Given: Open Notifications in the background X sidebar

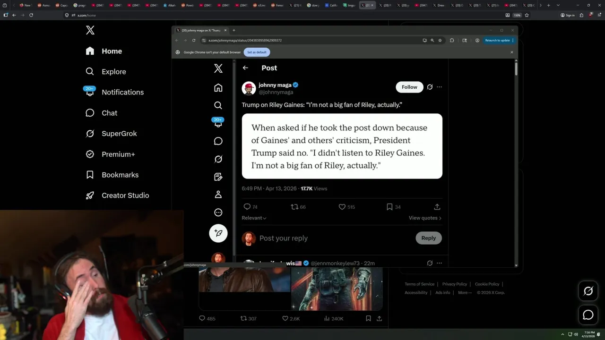Looking at the screenshot, I should click(114, 92).
